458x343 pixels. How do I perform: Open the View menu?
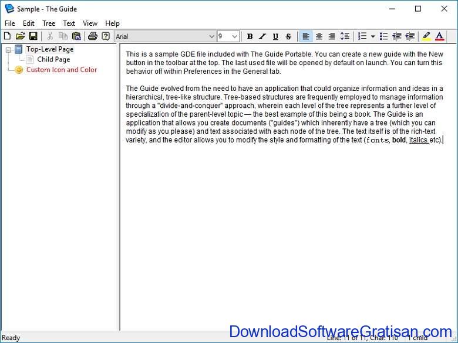click(x=90, y=23)
